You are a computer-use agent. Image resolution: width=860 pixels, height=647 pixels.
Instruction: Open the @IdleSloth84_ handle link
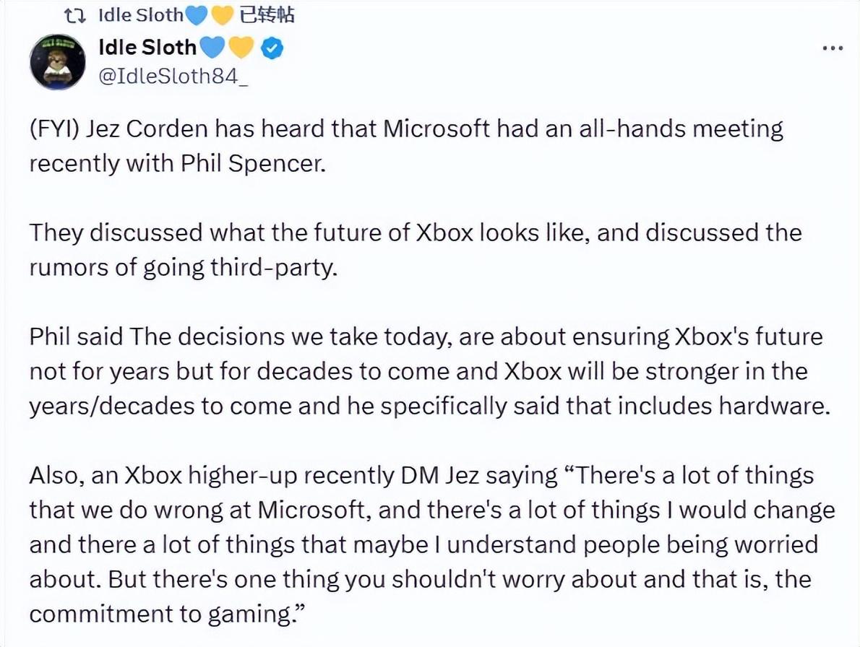point(173,76)
